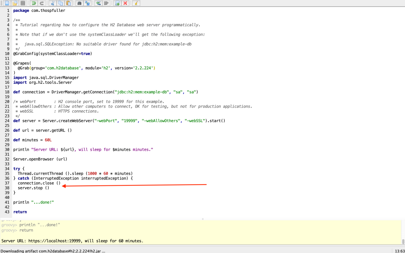Undo the last edit with green arrow
Viewport: 405px width, 253px height.
(x=34, y=3)
